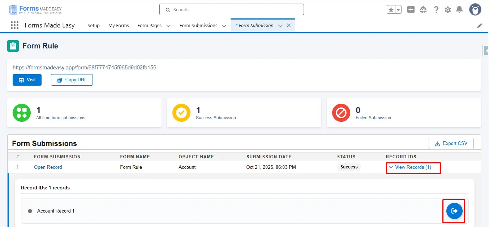Click the Copy URL button
Image resolution: width=489 pixels, height=227 pixels.
coord(72,80)
